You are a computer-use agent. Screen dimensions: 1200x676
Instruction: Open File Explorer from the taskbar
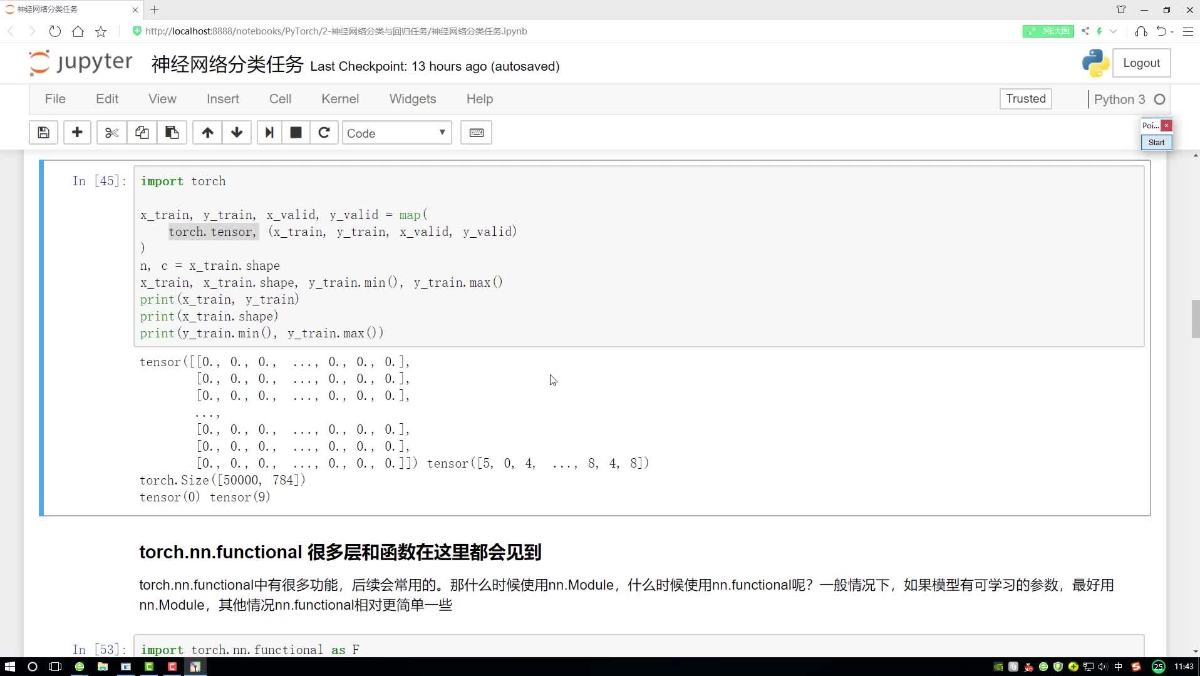[103, 667]
